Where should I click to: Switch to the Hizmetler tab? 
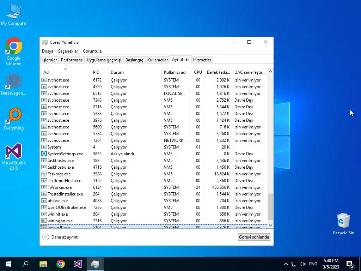[202, 60]
